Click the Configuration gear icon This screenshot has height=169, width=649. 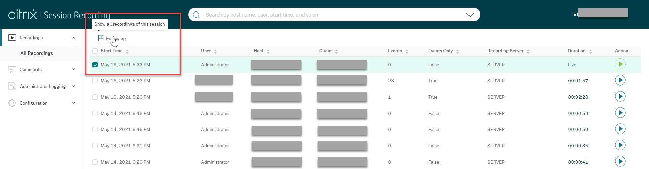(12, 103)
